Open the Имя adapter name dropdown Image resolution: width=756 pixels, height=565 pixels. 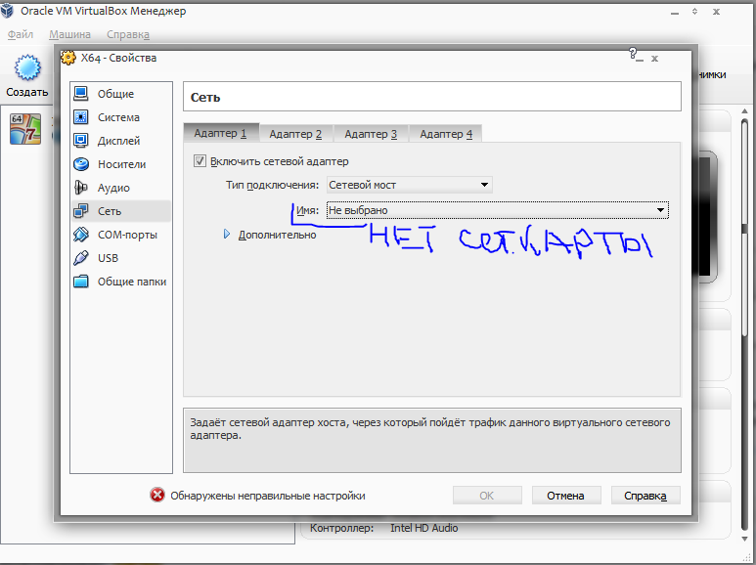pos(498,210)
